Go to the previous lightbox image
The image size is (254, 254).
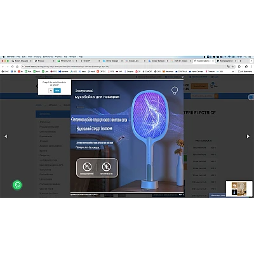tap(6, 137)
